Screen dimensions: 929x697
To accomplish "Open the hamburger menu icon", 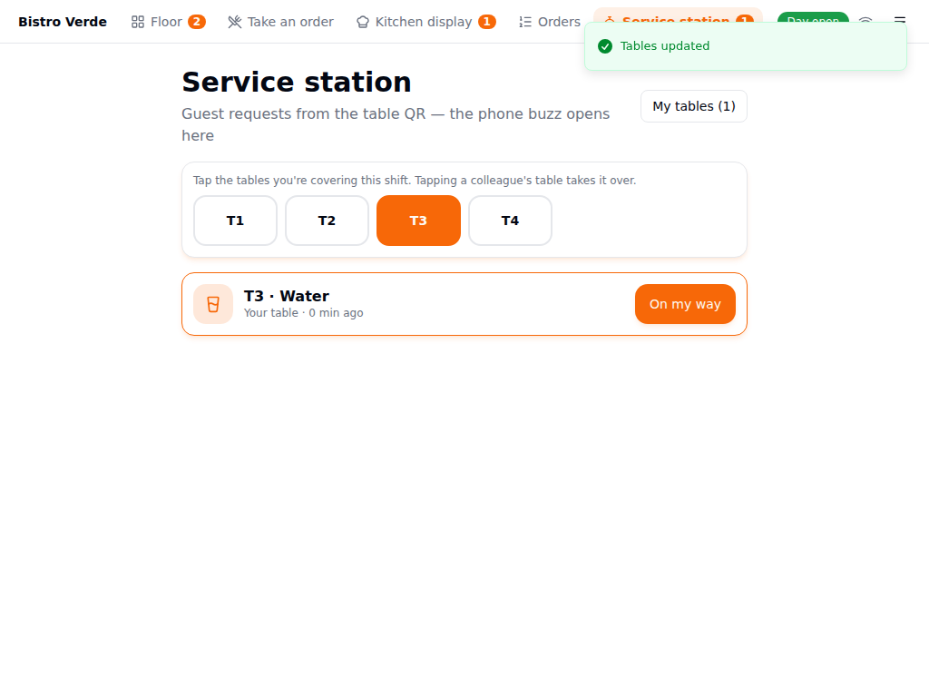I will tap(900, 19).
